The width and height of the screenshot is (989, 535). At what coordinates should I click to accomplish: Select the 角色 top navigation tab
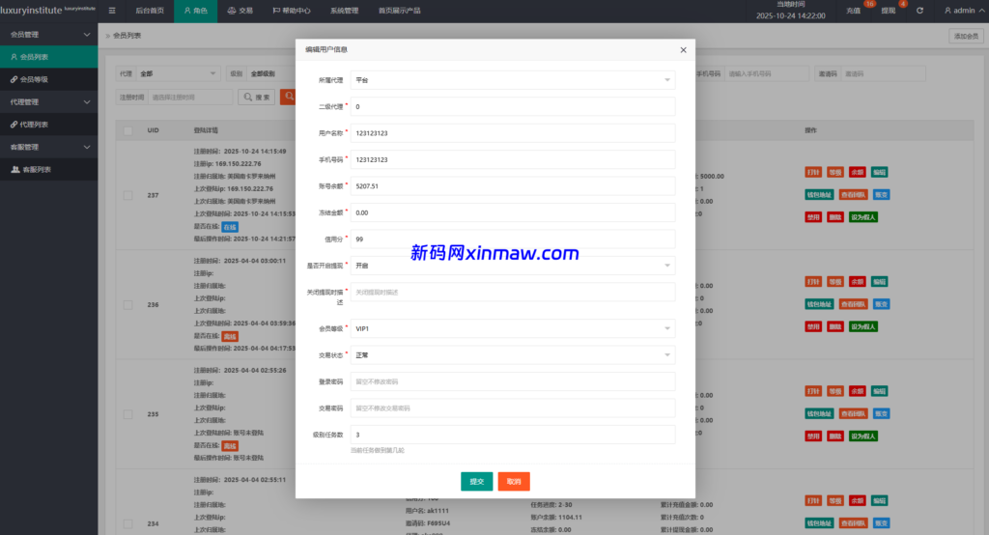[195, 11]
